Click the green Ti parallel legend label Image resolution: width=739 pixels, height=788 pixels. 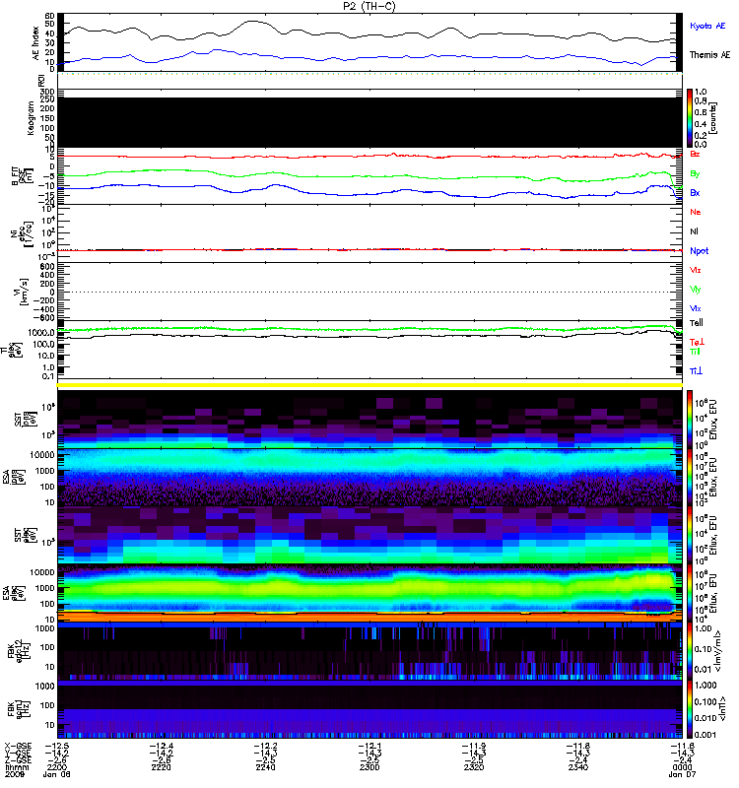695,352
